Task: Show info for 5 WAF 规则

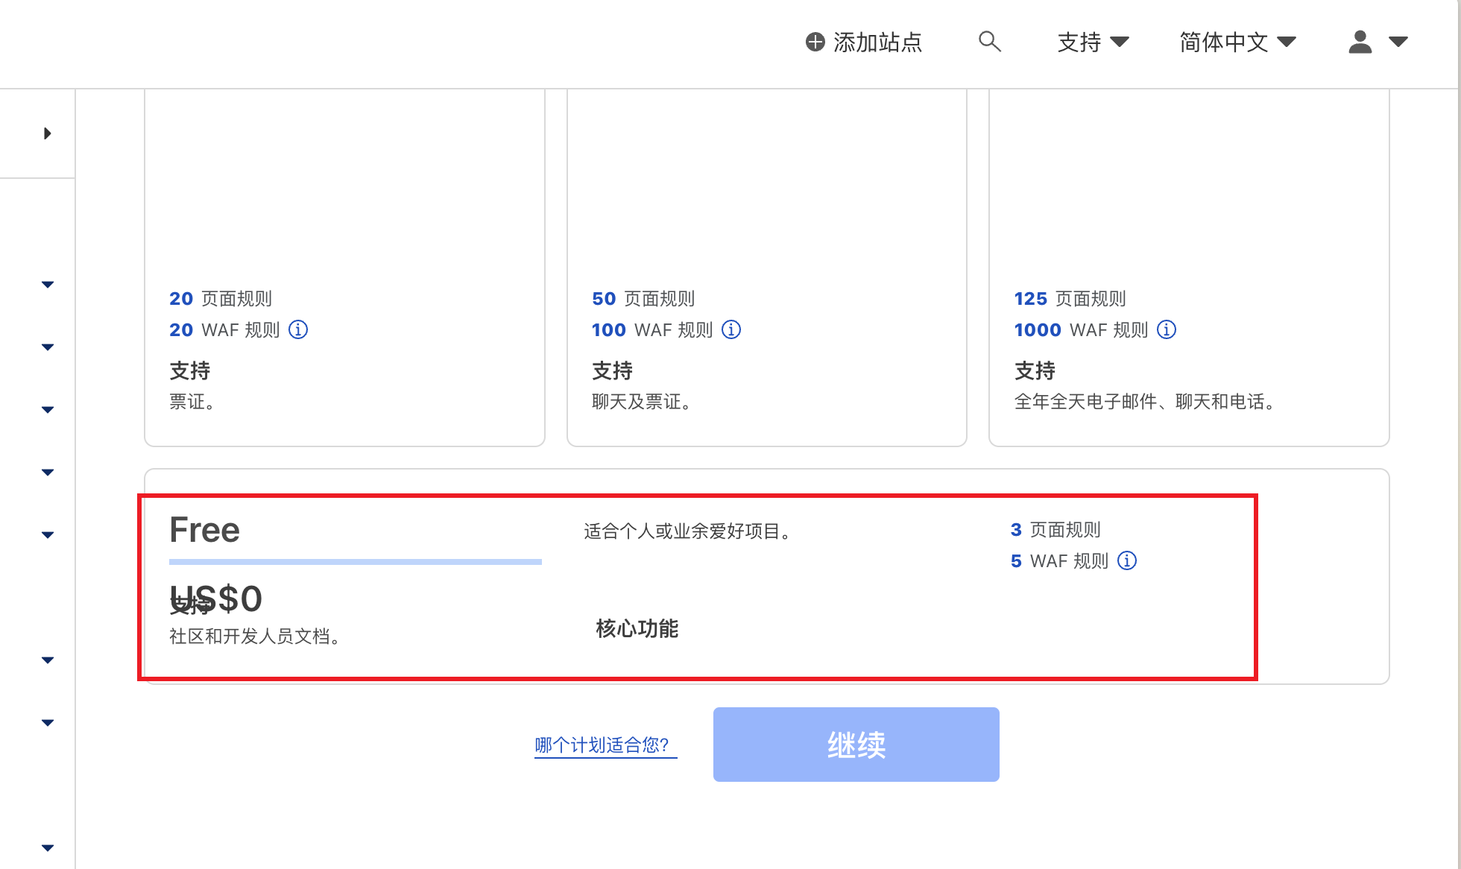Action: coord(1127,560)
